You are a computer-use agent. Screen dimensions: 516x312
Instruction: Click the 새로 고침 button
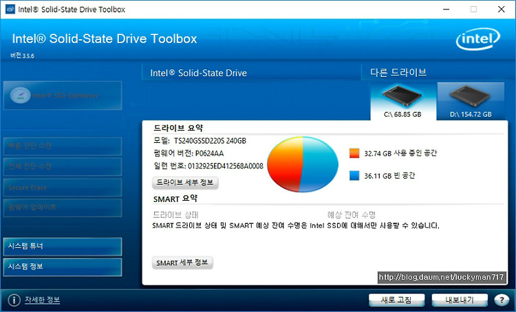point(396,300)
